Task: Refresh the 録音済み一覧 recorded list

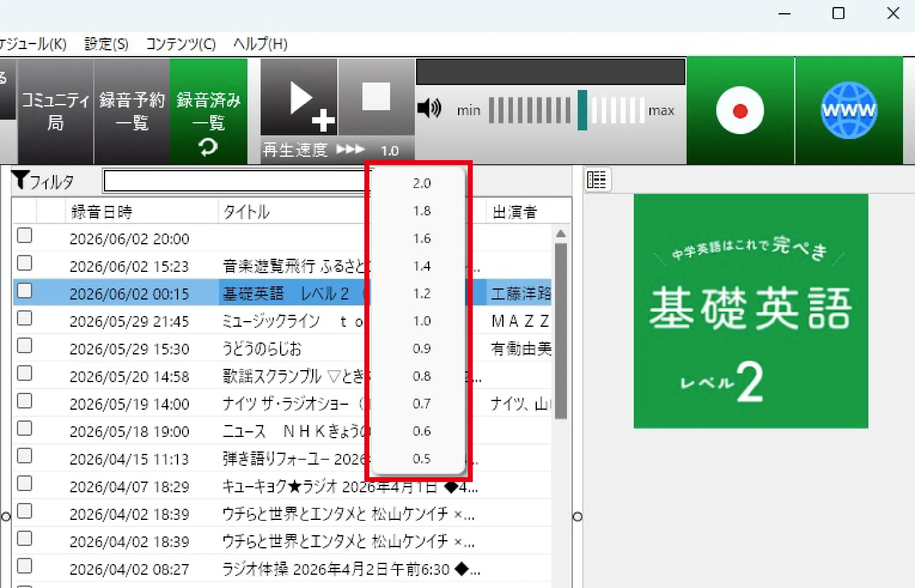Action: tap(208, 147)
